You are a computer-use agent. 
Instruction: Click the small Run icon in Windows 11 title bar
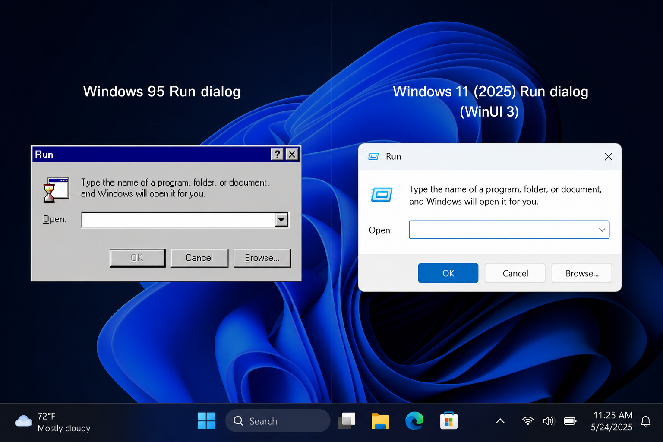[373, 156]
